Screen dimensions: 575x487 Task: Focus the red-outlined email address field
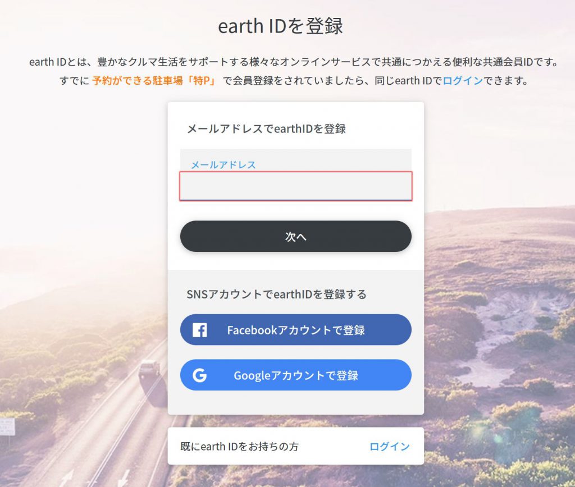coord(295,186)
